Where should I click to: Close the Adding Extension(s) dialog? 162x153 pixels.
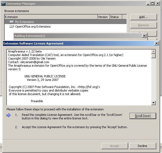pos(144,36)
